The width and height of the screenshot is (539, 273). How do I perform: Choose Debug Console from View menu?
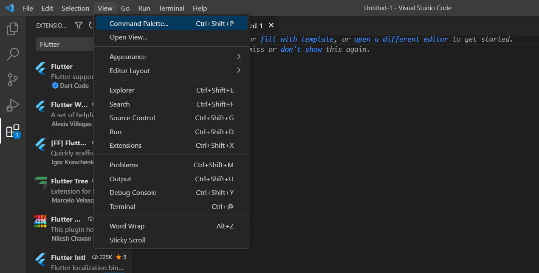click(x=133, y=193)
